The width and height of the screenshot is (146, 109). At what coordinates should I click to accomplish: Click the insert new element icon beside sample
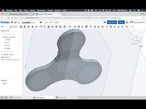pyautogui.click(x=19, y=22)
